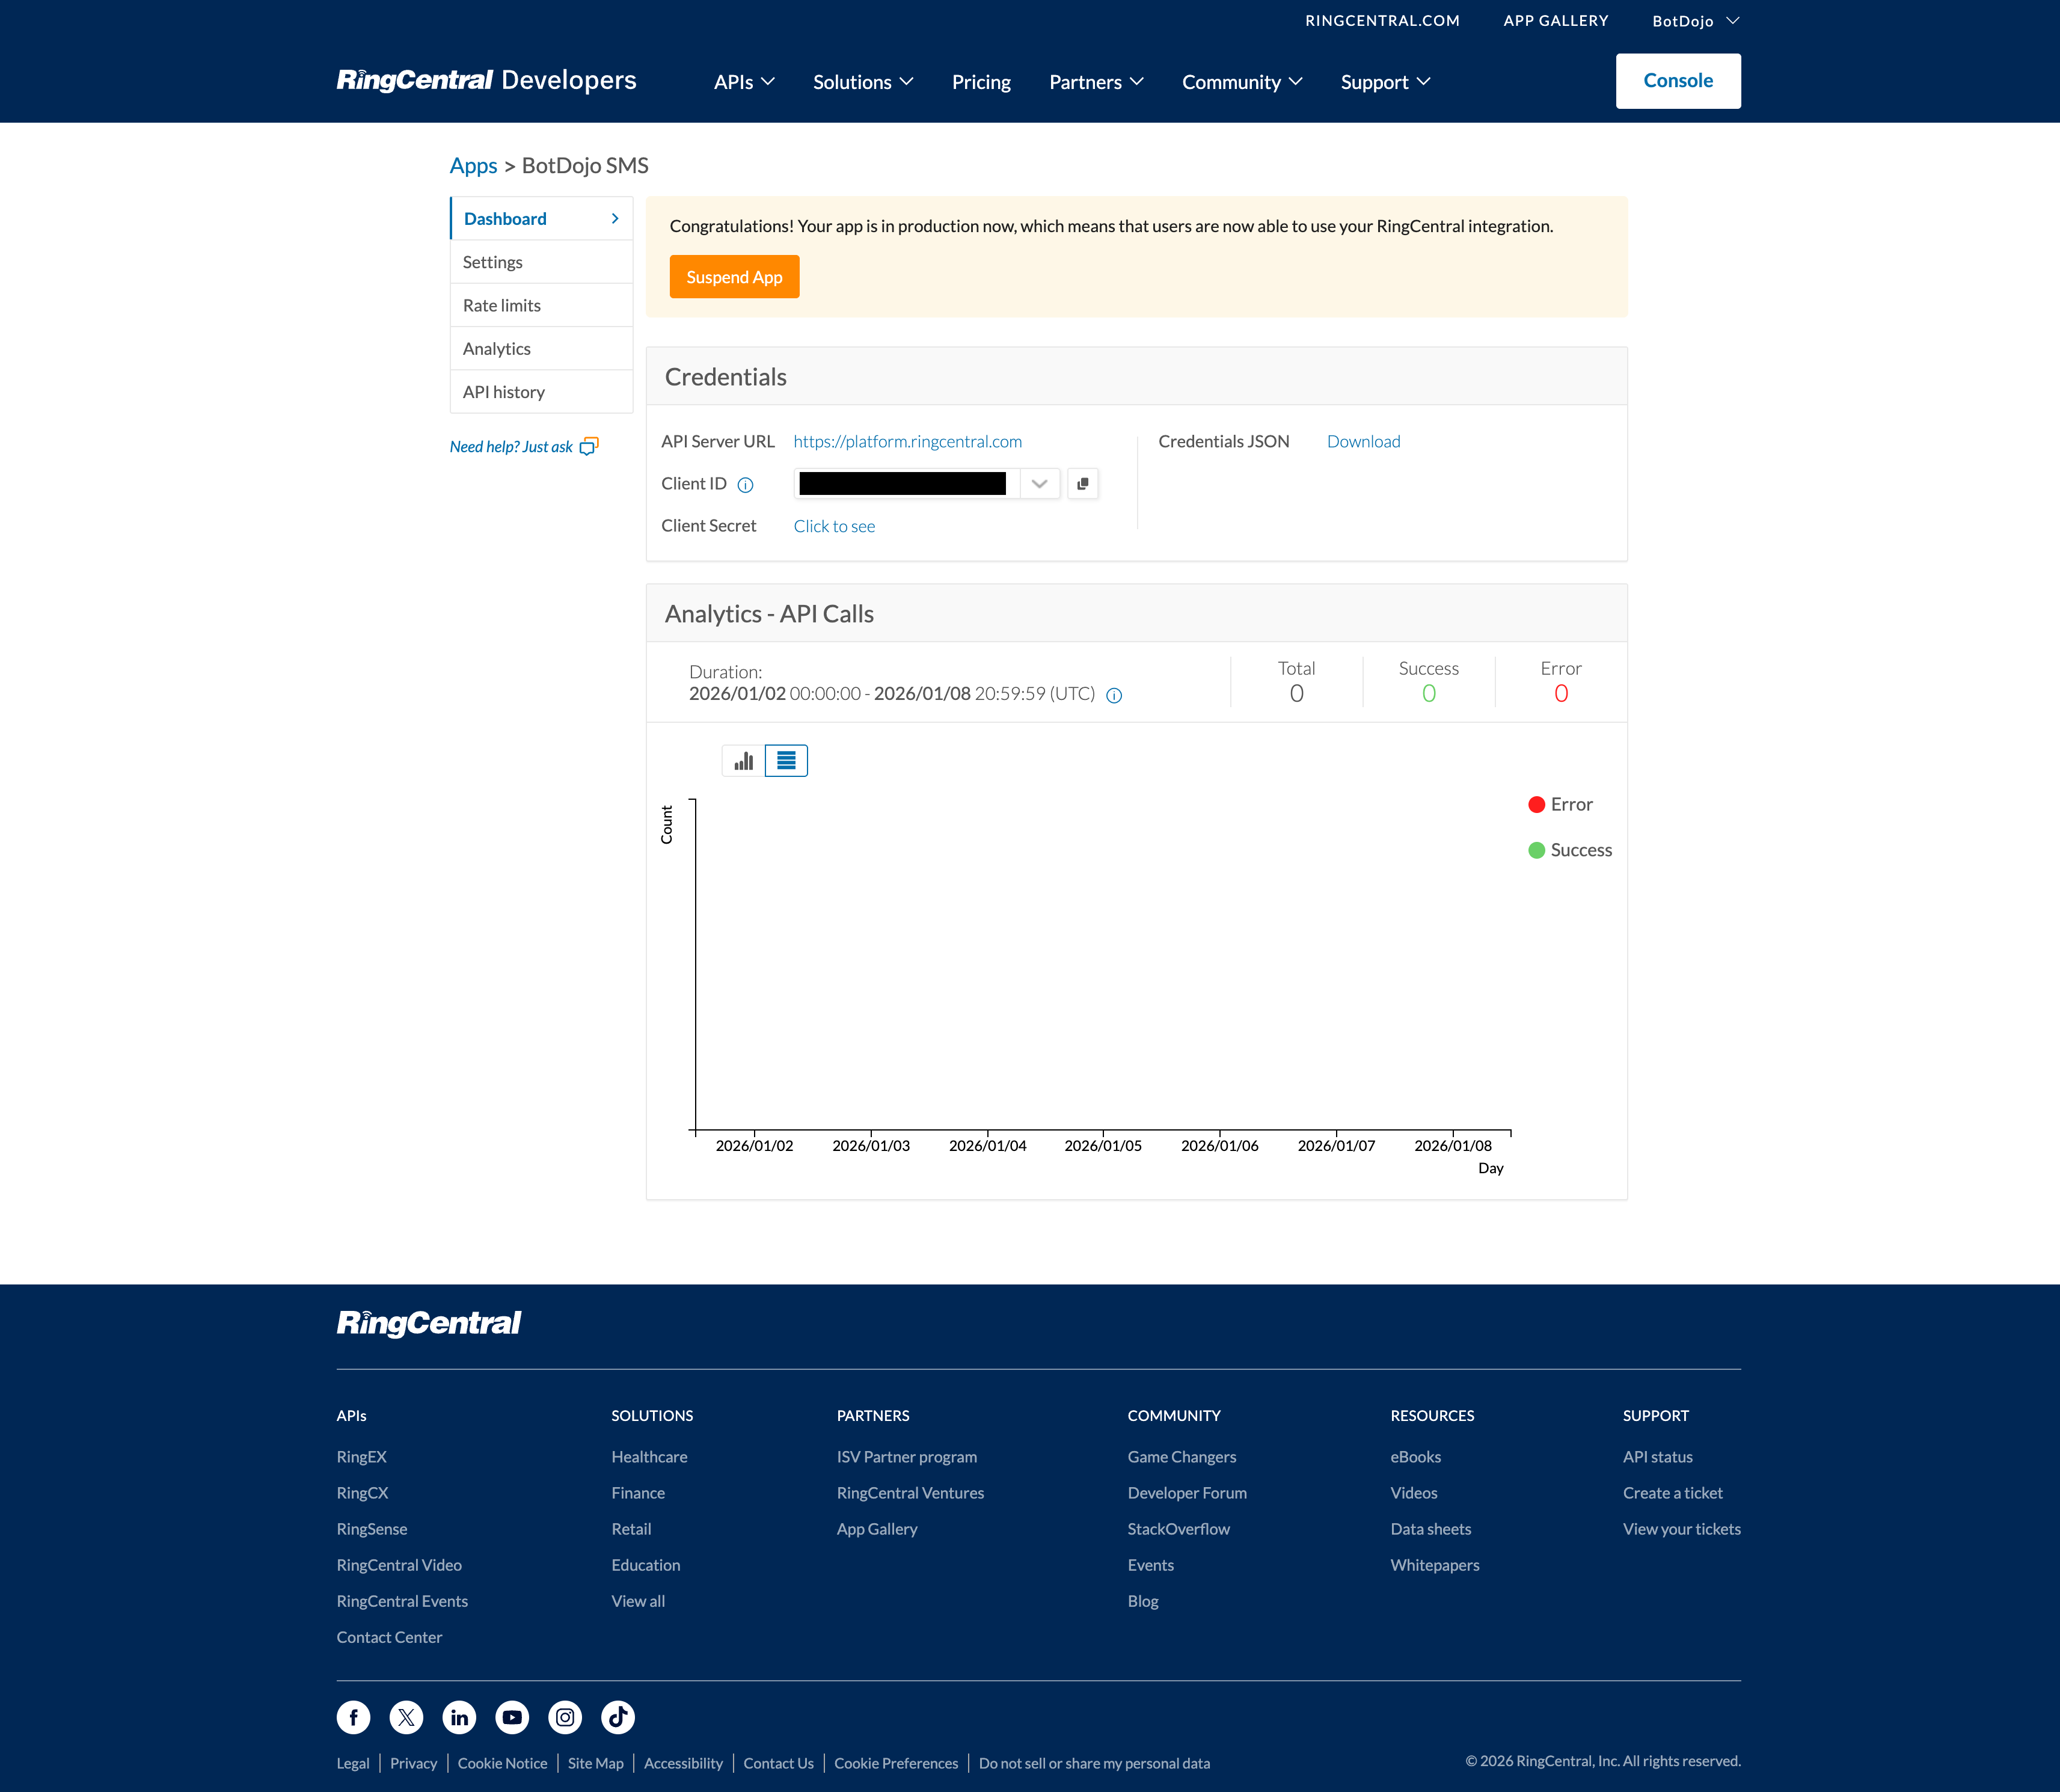Toggle table view of the API calls chart
This screenshot has height=1792, width=2060.
[x=786, y=760]
